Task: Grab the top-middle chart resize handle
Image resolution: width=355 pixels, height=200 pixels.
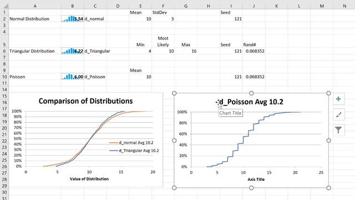Action: point(251,93)
